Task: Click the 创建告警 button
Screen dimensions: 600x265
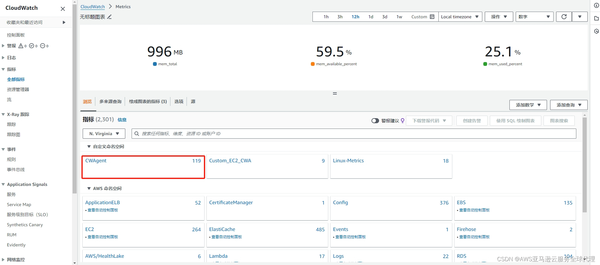Action: tap(472, 121)
